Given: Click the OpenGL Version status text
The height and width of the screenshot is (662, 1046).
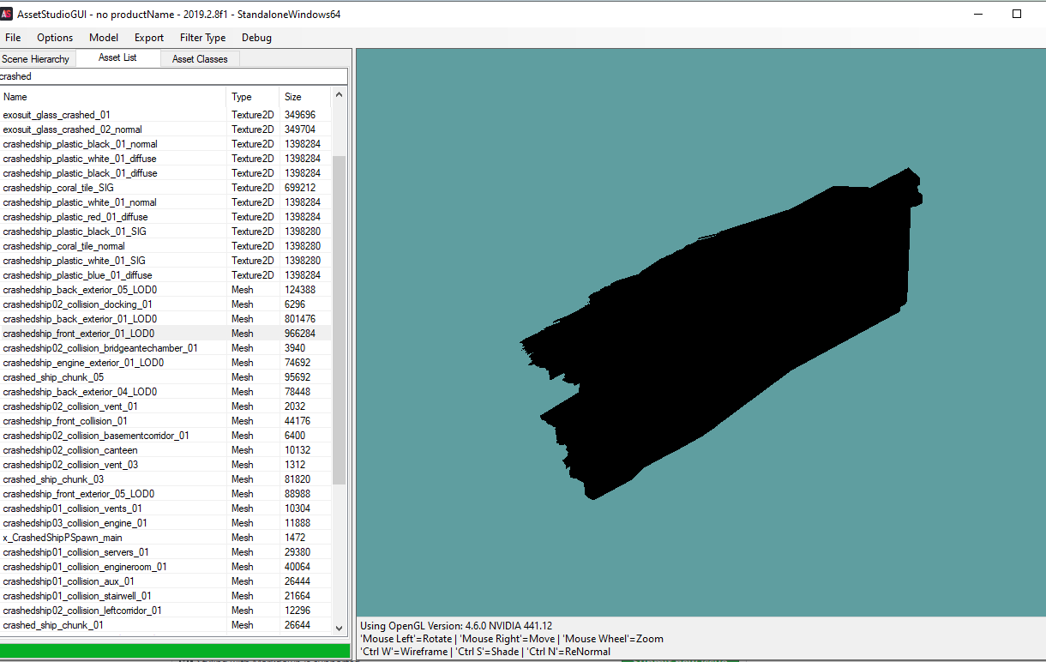Looking at the screenshot, I should [x=456, y=626].
